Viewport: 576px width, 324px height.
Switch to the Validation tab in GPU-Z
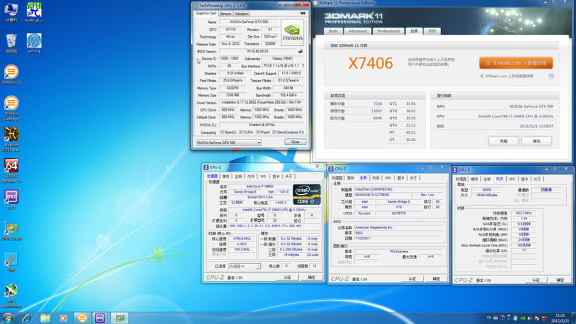click(242, 14)
